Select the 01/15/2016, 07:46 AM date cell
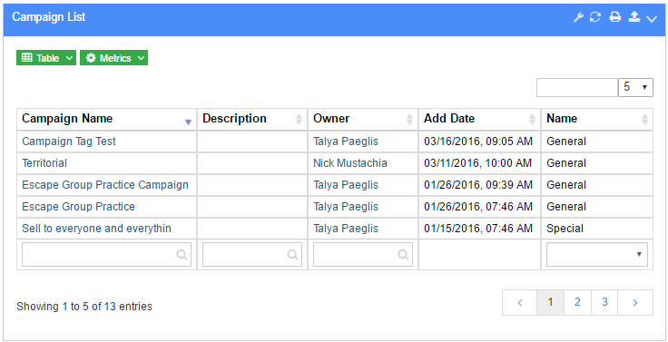 click(480, 229)
